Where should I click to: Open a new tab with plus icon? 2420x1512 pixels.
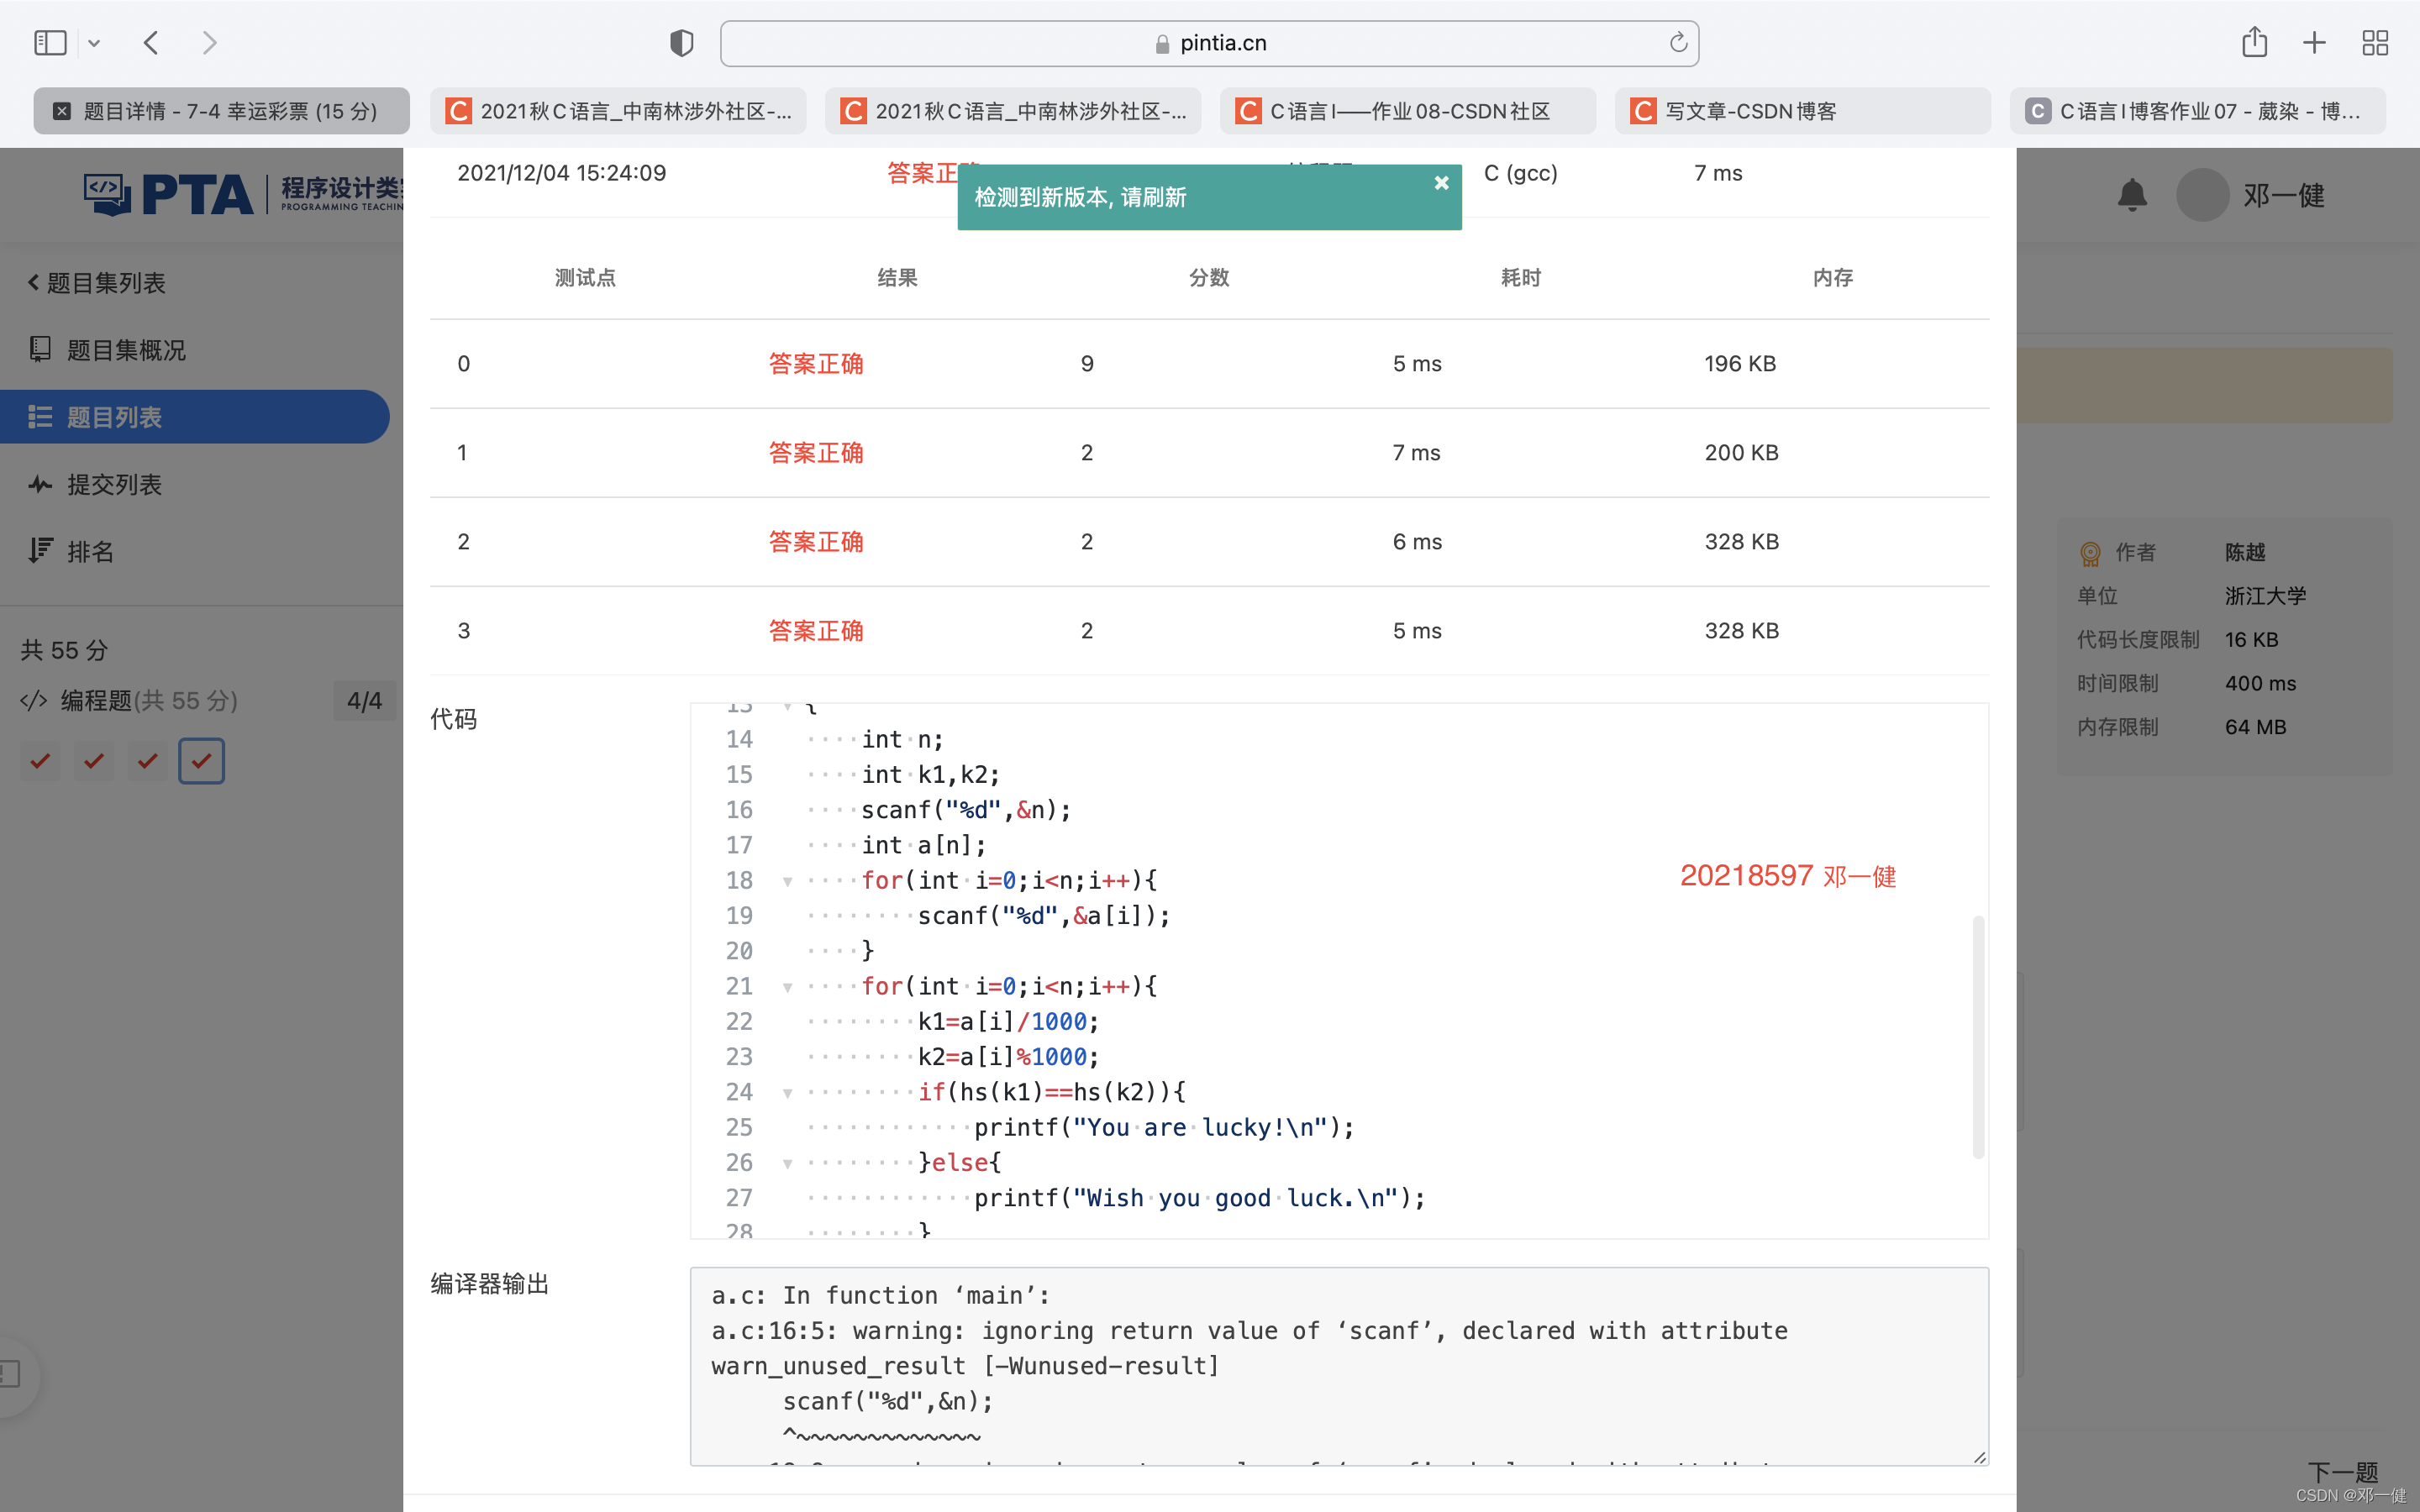[x=2314, y=43]
